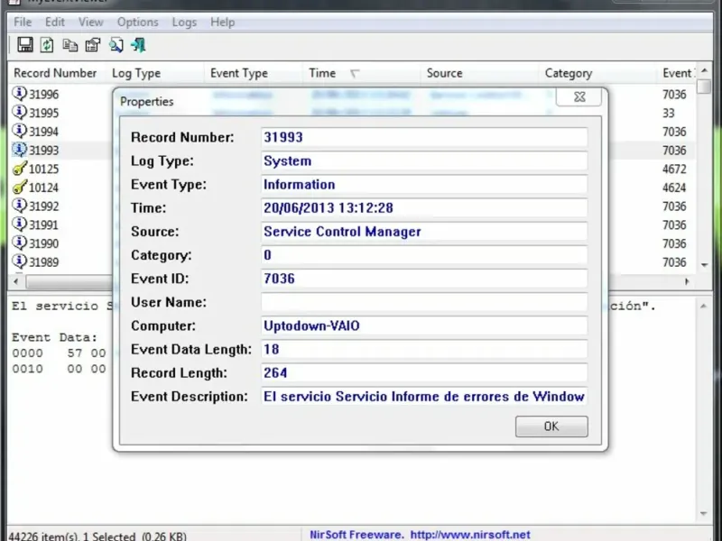This screenshot has width=722, height=541.
Task: Click event ID 4672 cell
Action: [x=674, y=169]
